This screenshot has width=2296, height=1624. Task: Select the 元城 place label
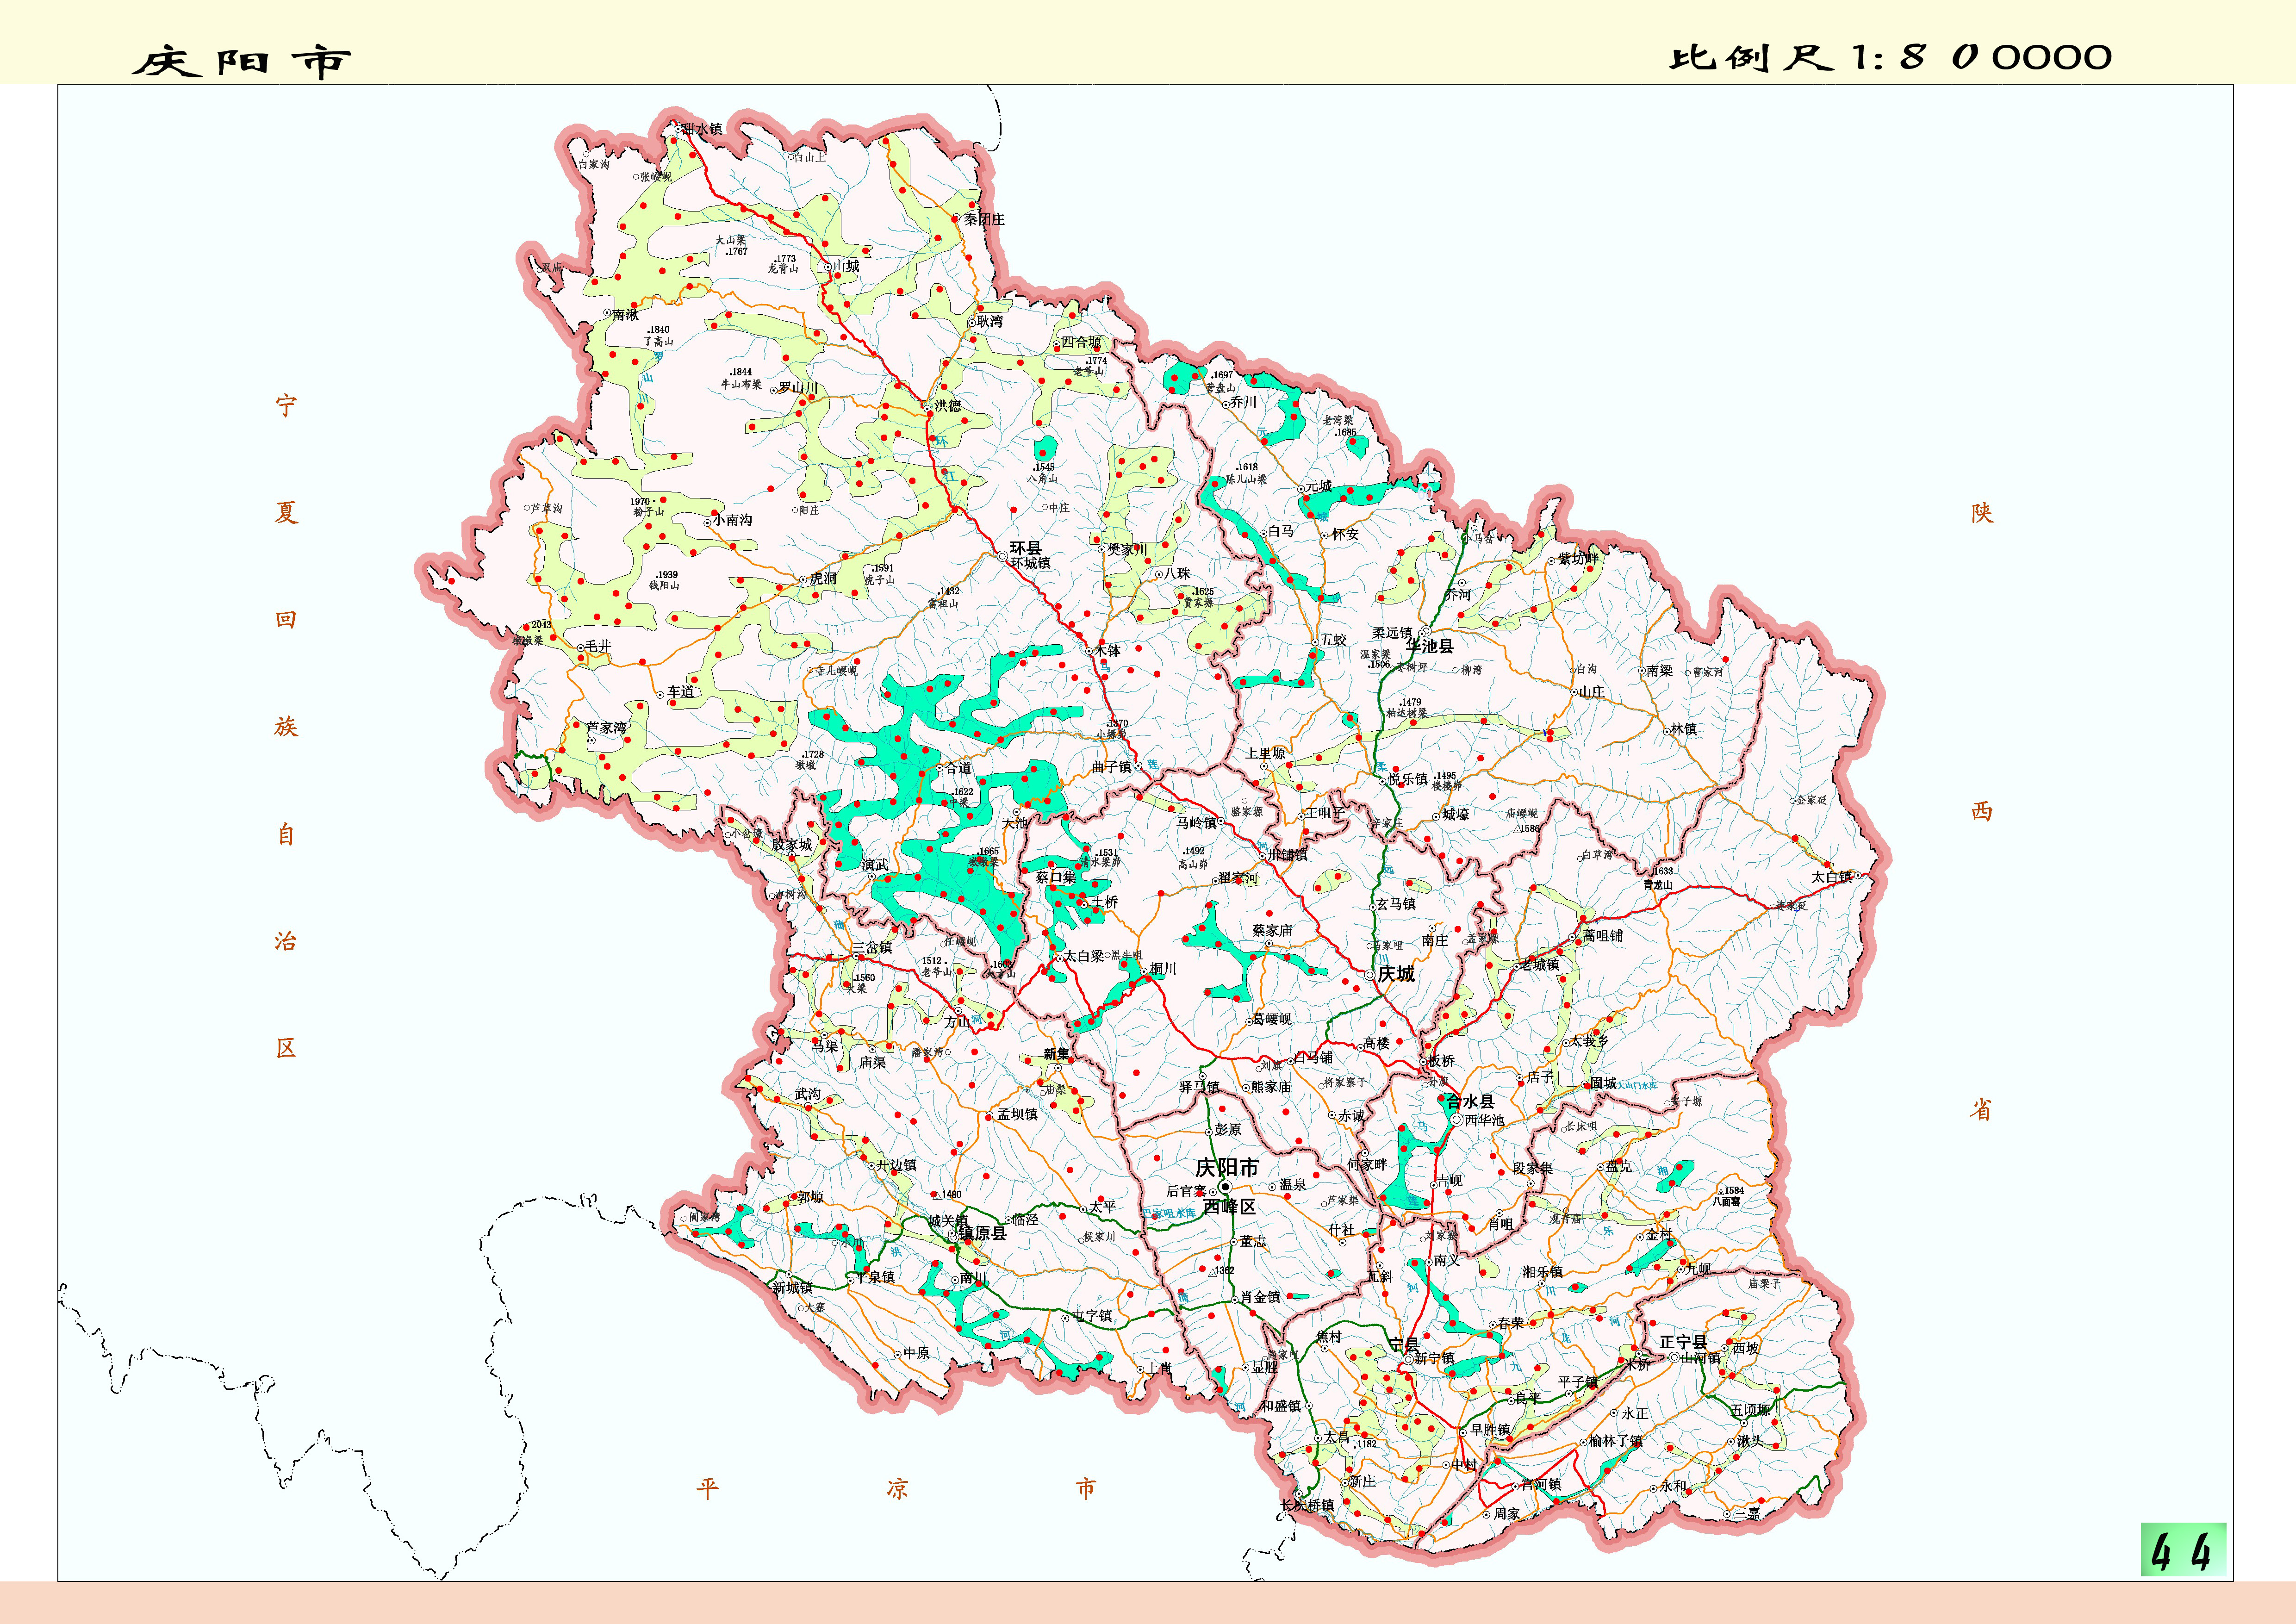tap(1318, 486)
